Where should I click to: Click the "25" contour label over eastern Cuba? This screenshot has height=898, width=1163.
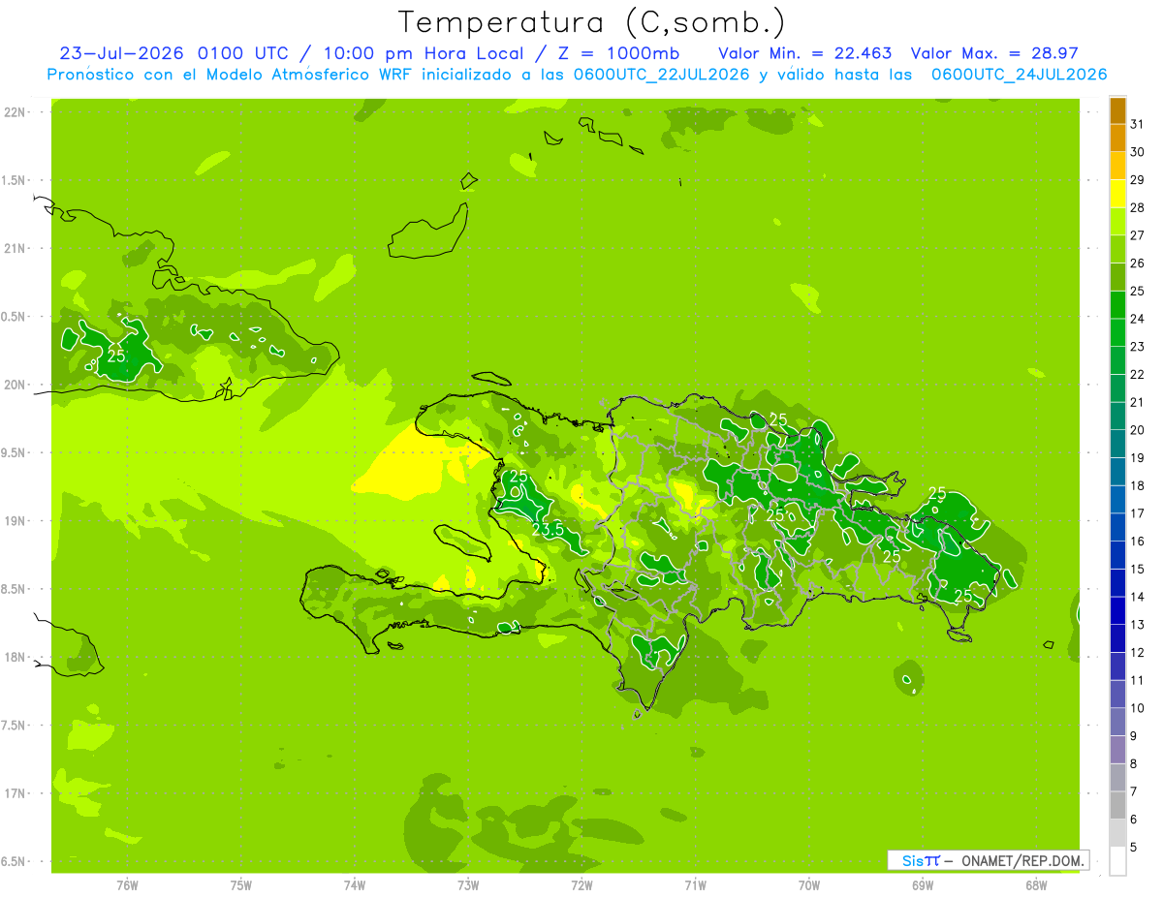coord(116,356)
